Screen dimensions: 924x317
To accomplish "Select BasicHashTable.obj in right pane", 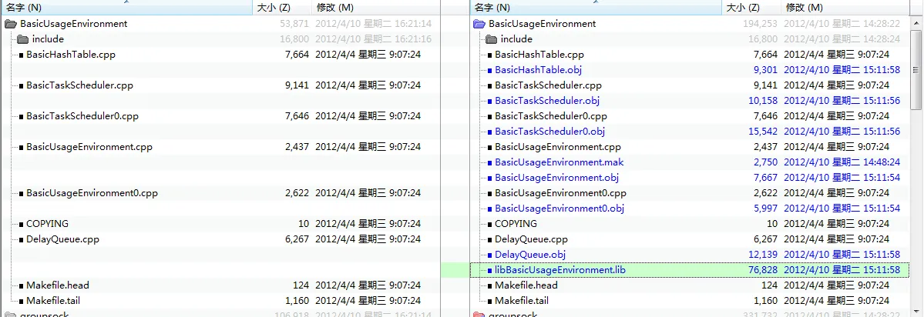I will [538, 70].
